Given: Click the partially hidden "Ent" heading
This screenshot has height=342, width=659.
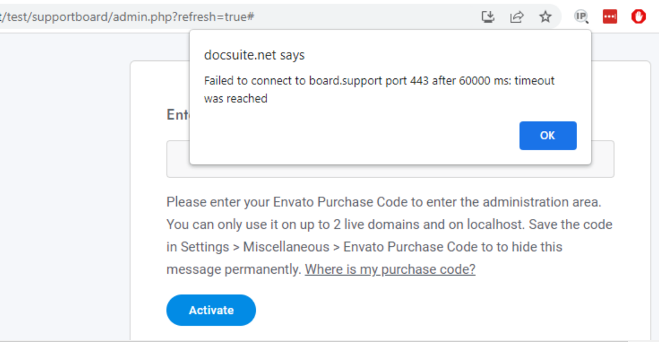Looking at the screenshot, I should 177,114.
